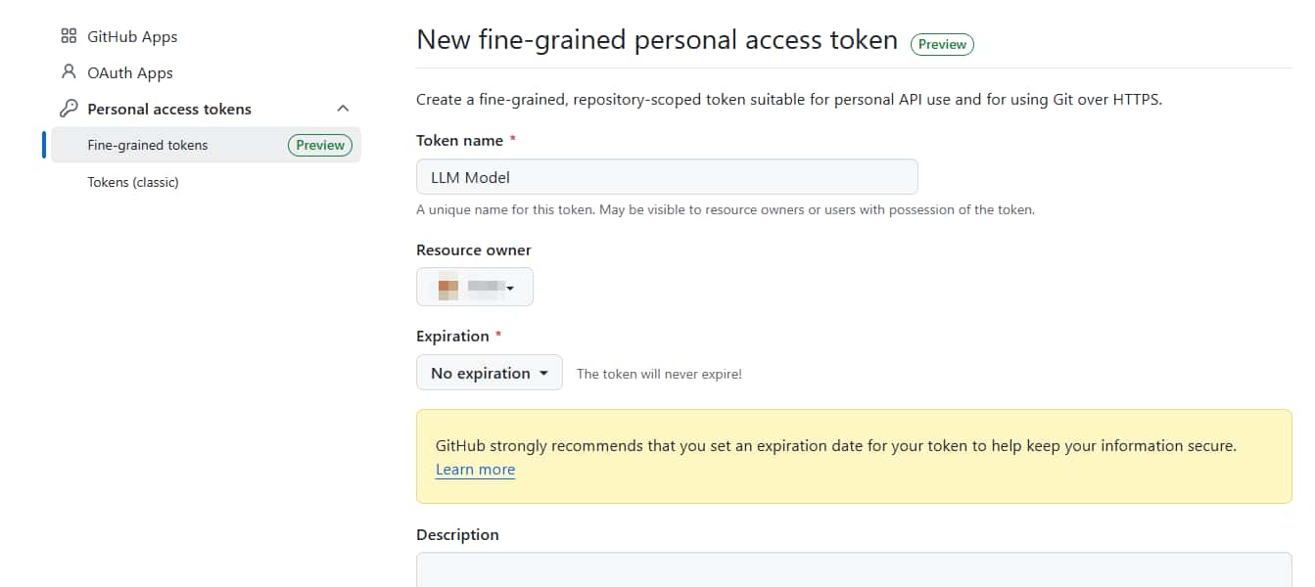The image size is (1315, 587).
Task: Open the Resource owner selector
Action: pos(475,286)
